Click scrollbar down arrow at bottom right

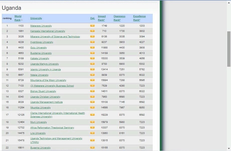click(229, 148)
